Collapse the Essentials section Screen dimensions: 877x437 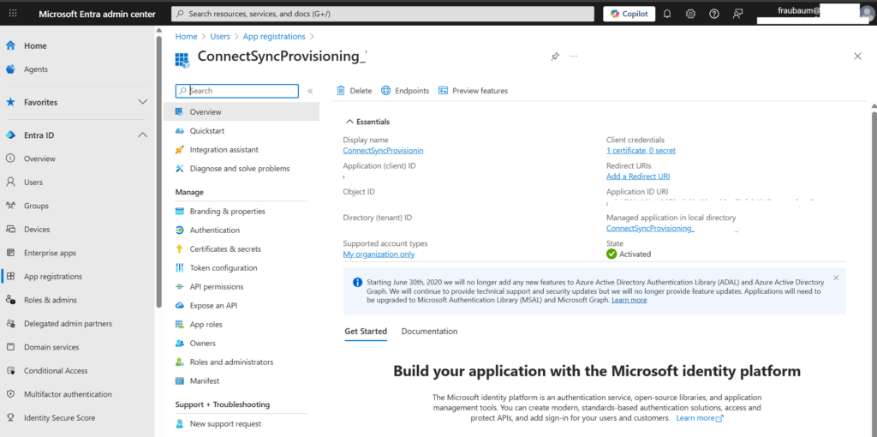[367, 122]
